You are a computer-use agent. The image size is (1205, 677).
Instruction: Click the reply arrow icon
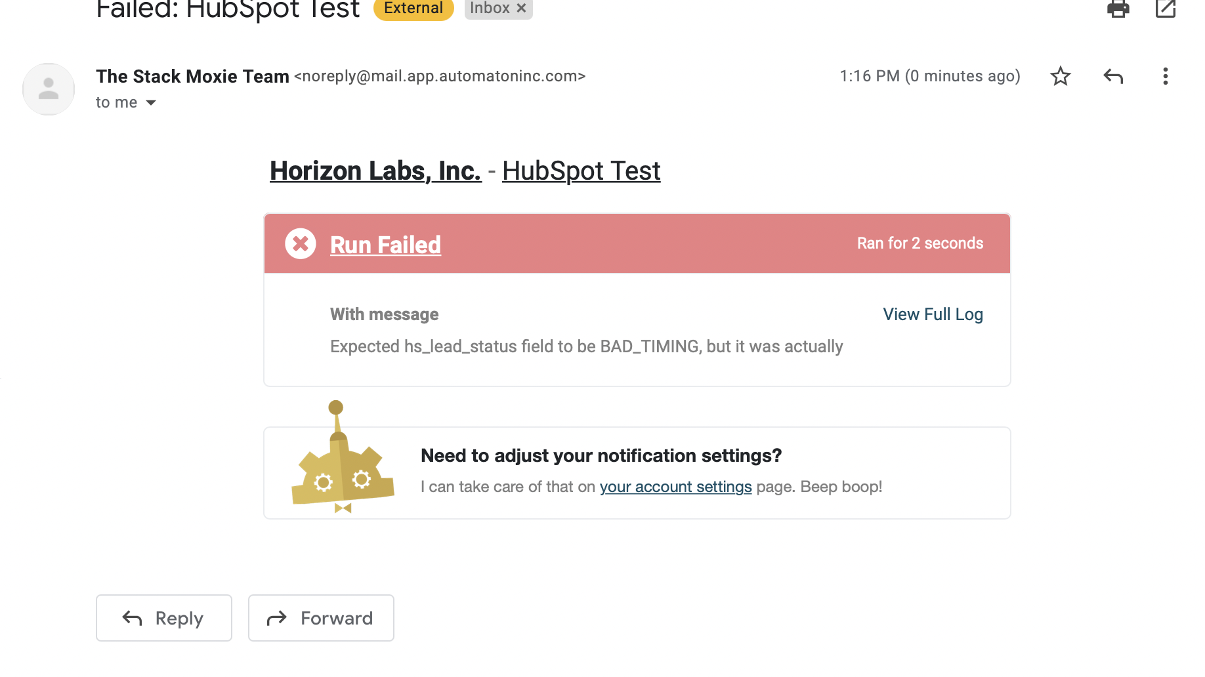point(1113,76)
